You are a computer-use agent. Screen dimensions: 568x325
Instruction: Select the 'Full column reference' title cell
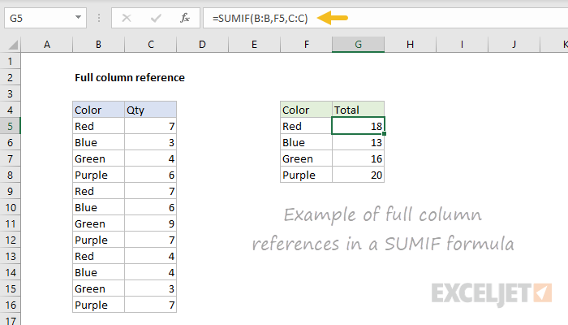pyautogui.click(x=129, y=78)
